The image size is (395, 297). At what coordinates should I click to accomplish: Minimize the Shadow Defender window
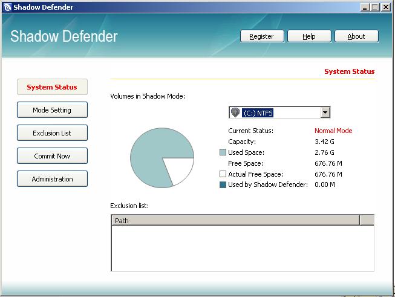tap(365, 7)
